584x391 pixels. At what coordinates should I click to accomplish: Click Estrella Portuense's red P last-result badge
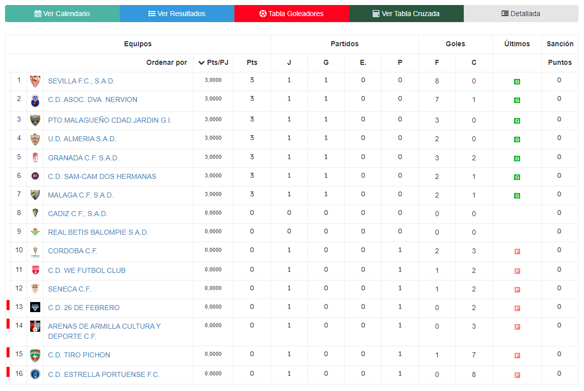tap(517, 375)
